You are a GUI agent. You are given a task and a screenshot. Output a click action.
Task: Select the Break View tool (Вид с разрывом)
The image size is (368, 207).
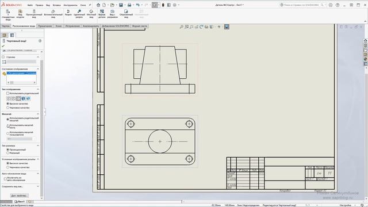[x=113, y=14]
